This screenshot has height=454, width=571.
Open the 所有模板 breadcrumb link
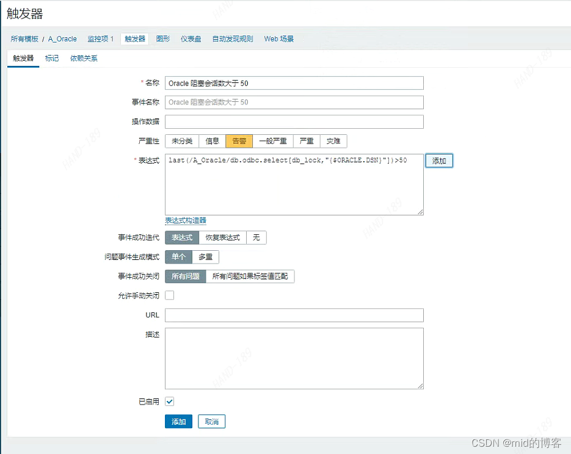coord(24,39)
